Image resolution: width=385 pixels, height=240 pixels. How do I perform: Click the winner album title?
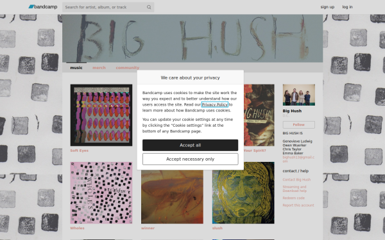coord(148,228)
